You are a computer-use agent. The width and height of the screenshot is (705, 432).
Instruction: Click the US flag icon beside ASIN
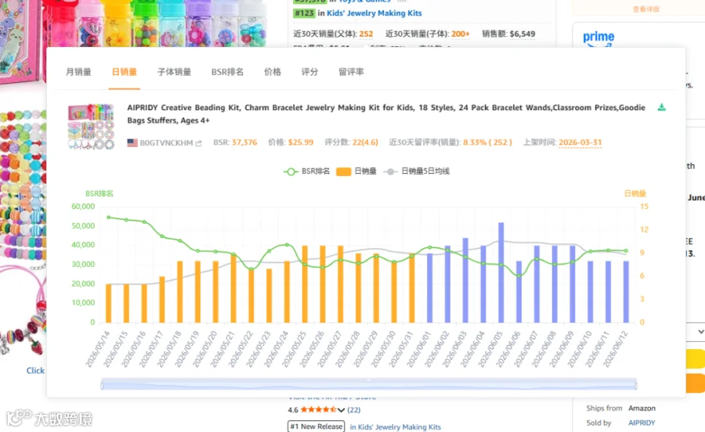(132, 142)
